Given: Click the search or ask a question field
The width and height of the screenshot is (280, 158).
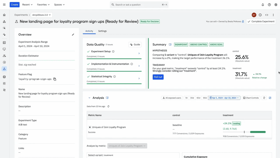Looking at the screenshot, I should click(x=139, y=5).
